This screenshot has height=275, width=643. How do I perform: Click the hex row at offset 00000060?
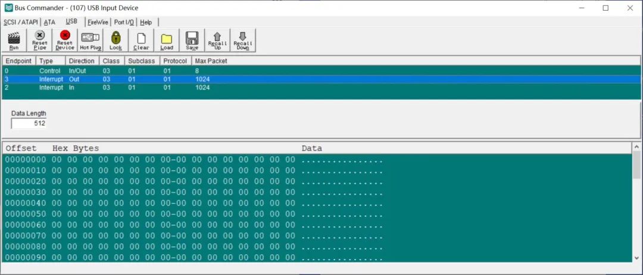pos(317,225)
